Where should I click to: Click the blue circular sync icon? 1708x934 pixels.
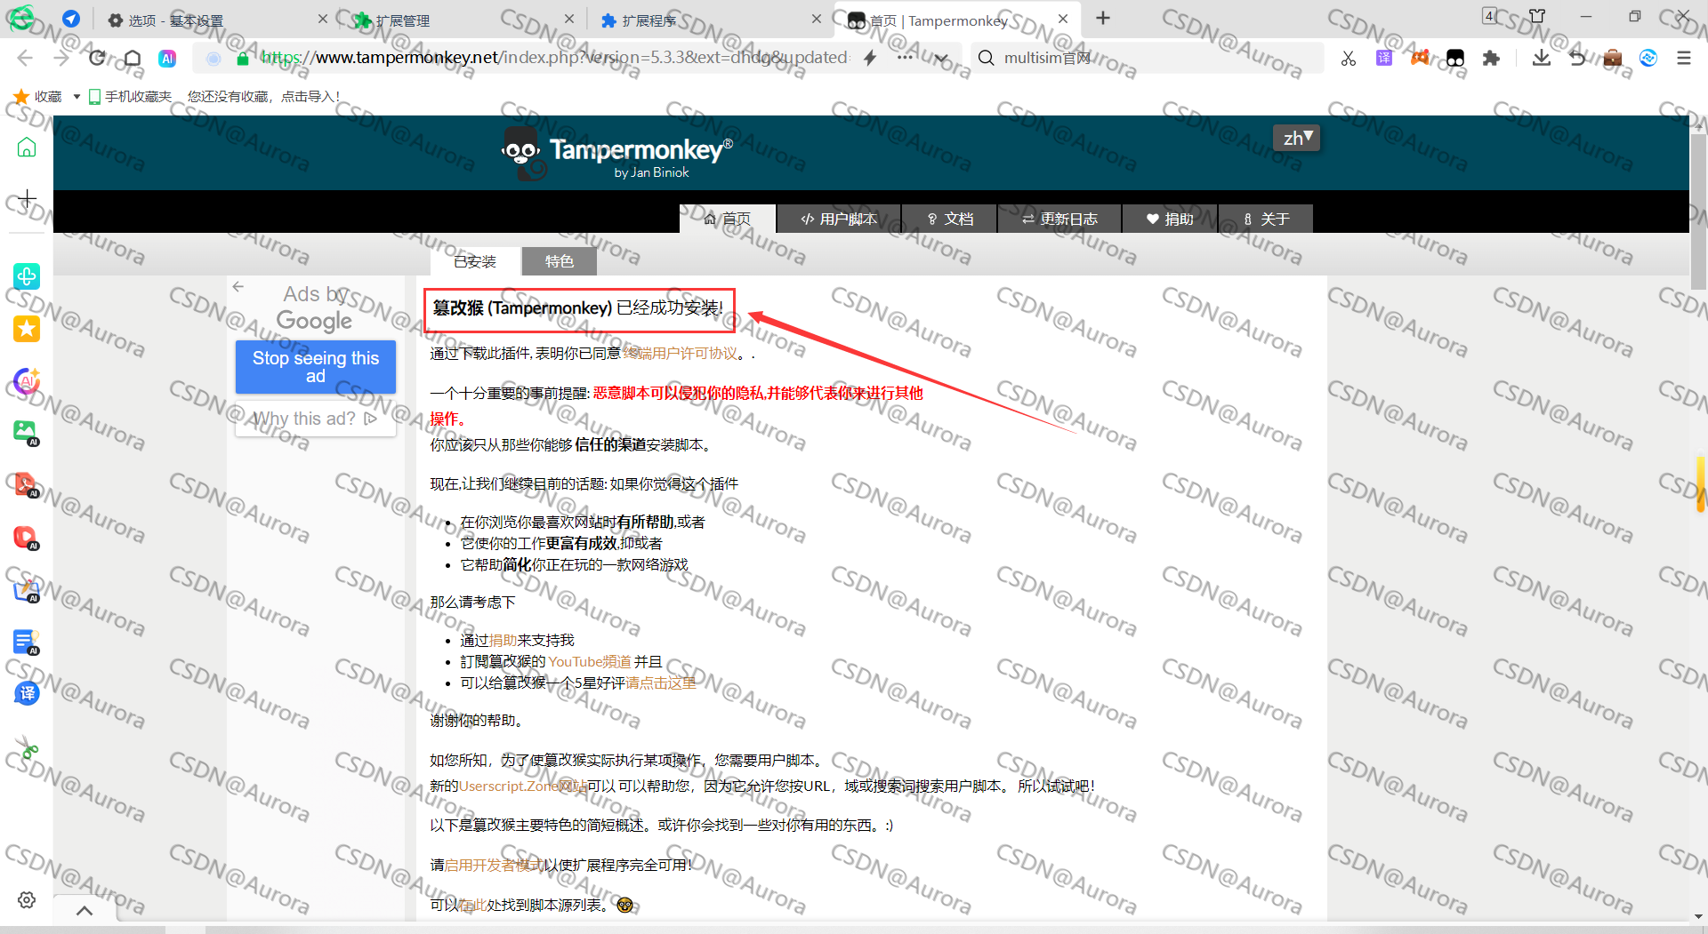click(1648, 58)
